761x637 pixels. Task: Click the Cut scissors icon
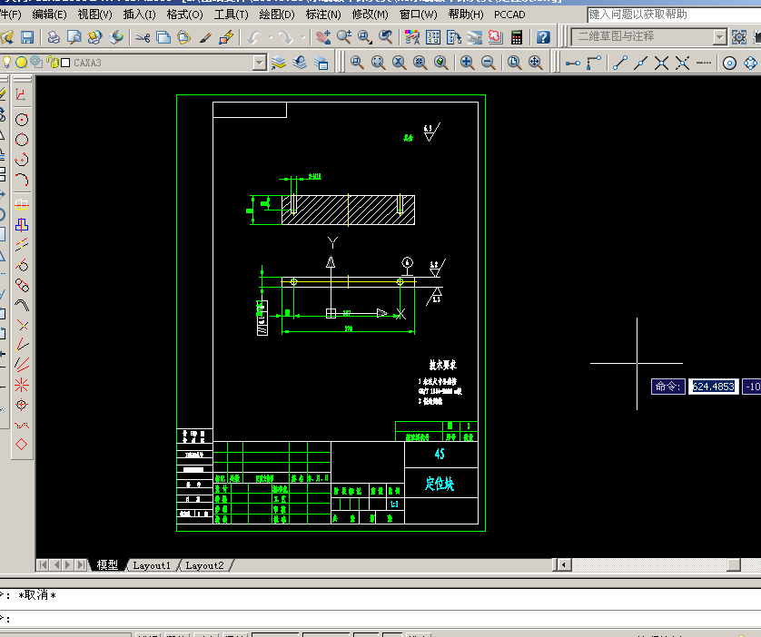[143, 37]
